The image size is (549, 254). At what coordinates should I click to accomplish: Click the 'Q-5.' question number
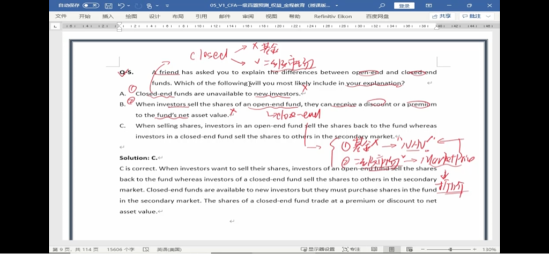tap(127, 72)
